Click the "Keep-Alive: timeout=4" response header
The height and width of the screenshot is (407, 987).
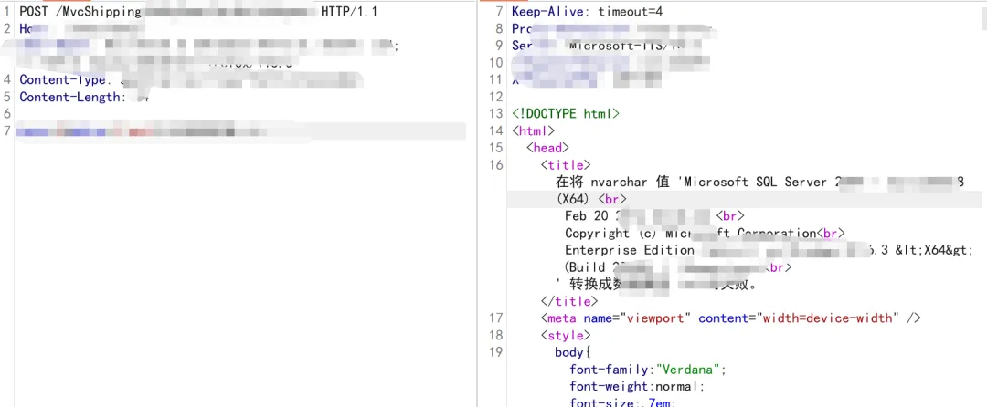[x=587, y=12]
